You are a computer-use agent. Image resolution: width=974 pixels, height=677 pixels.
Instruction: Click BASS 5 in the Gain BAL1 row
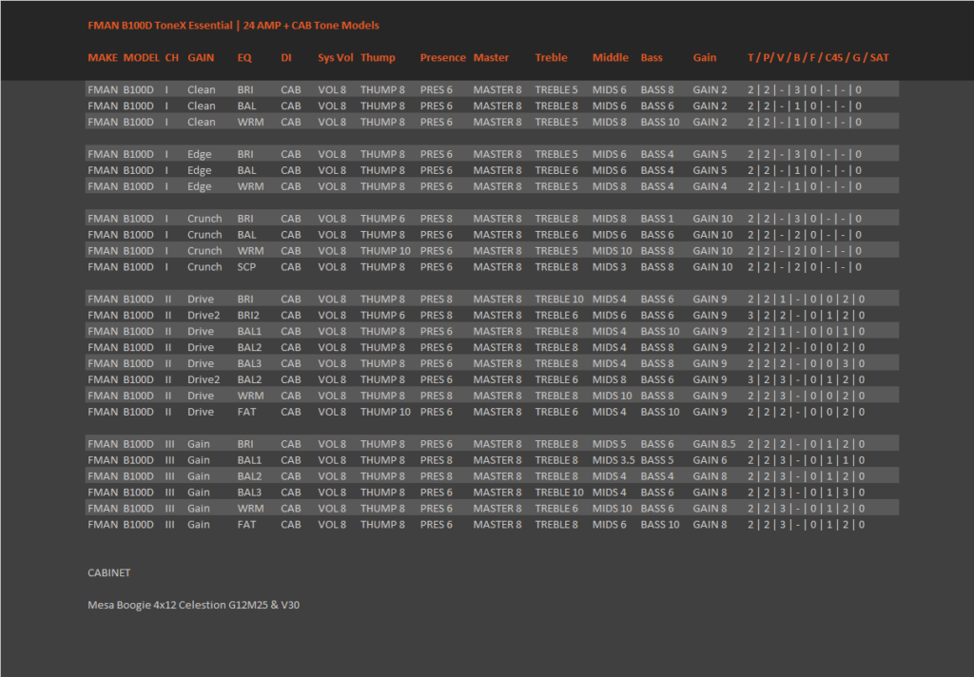coord(657,461)
